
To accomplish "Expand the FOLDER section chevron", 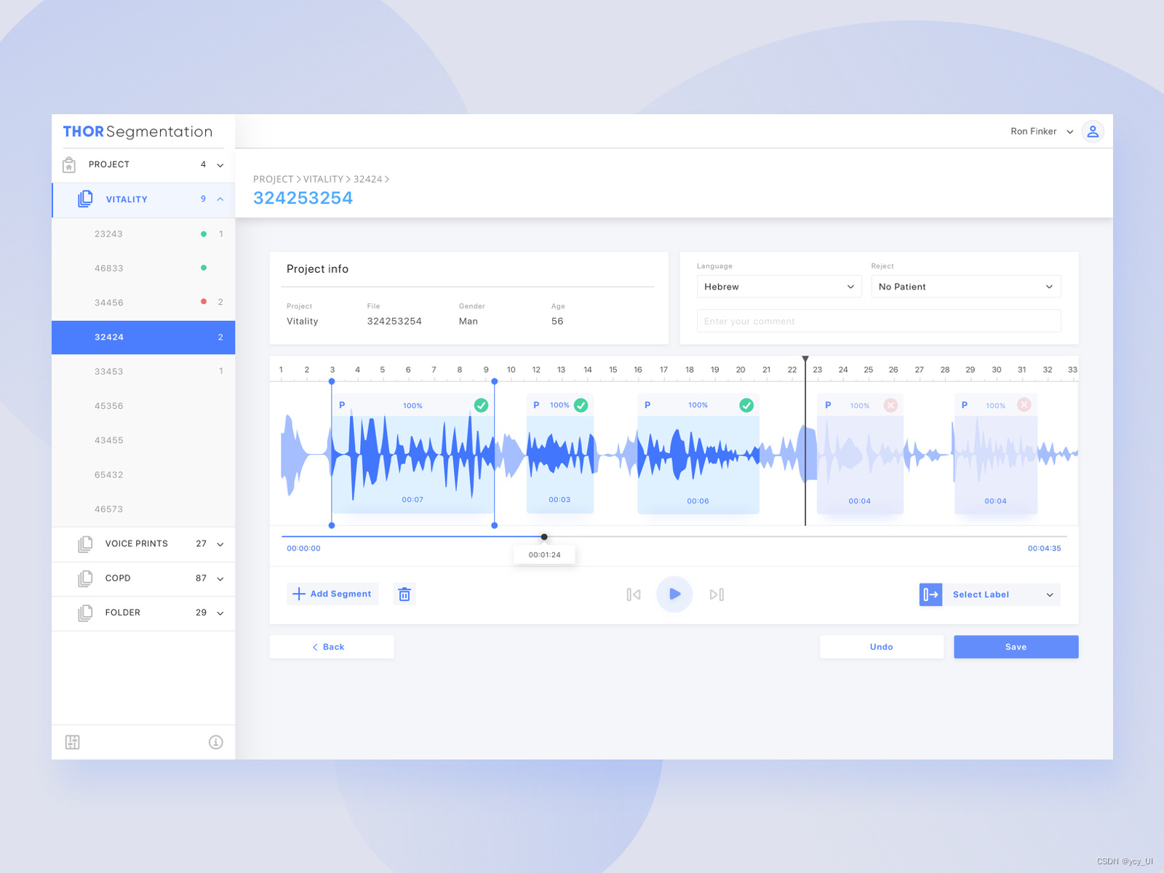I will coord(220,613).
